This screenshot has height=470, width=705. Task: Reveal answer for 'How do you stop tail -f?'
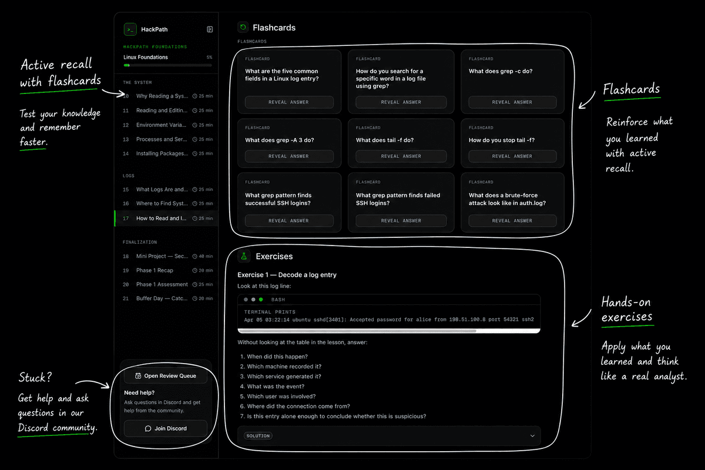tap(512, 156)
